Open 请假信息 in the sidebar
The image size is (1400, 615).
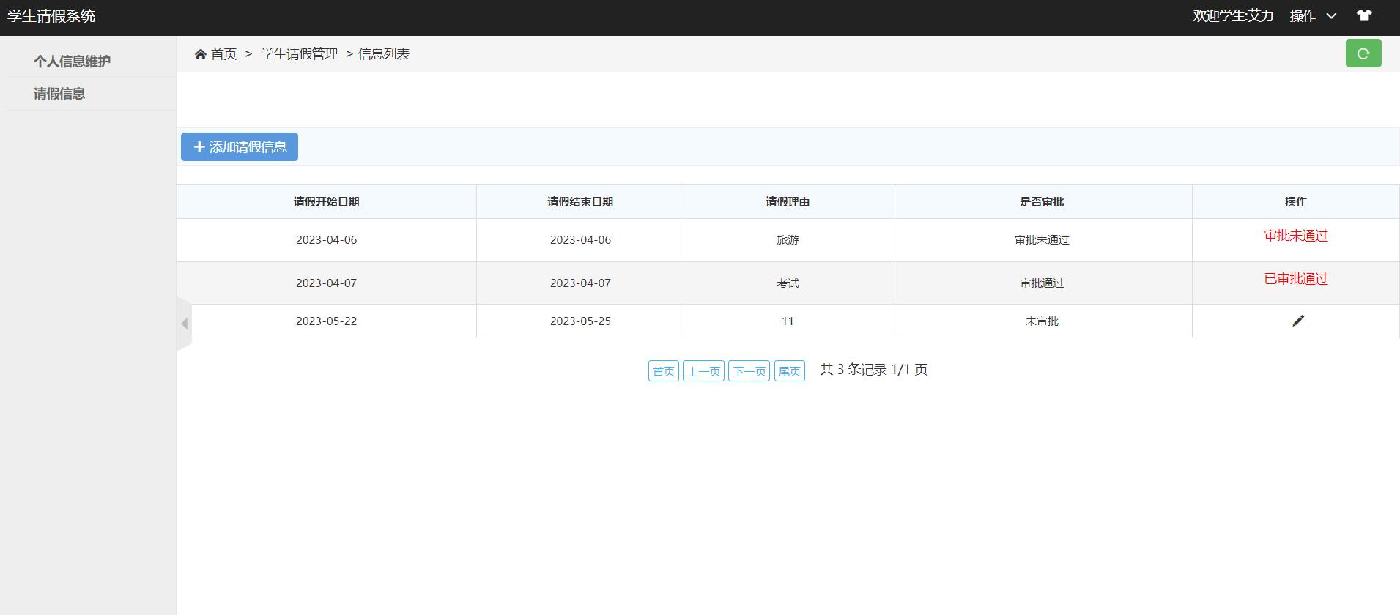(59, 94)
